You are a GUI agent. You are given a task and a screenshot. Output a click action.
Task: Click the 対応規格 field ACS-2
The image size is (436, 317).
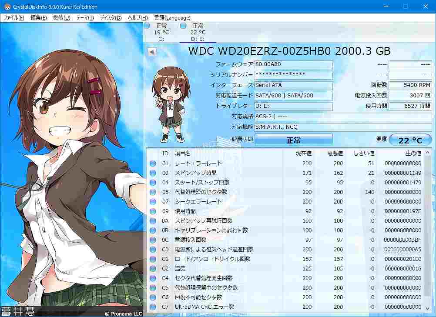tap(343, 117)
